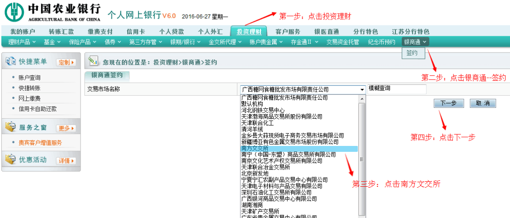The image size is (510, 218).
Task: Expand the 理财产品 submenu
Action: 21,42
